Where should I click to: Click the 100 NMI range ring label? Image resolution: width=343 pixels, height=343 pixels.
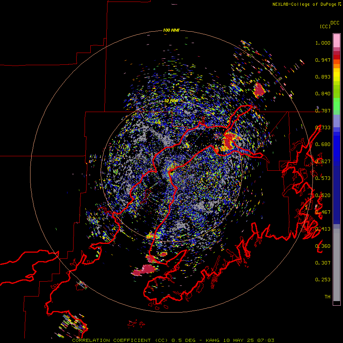pos(171,30)
